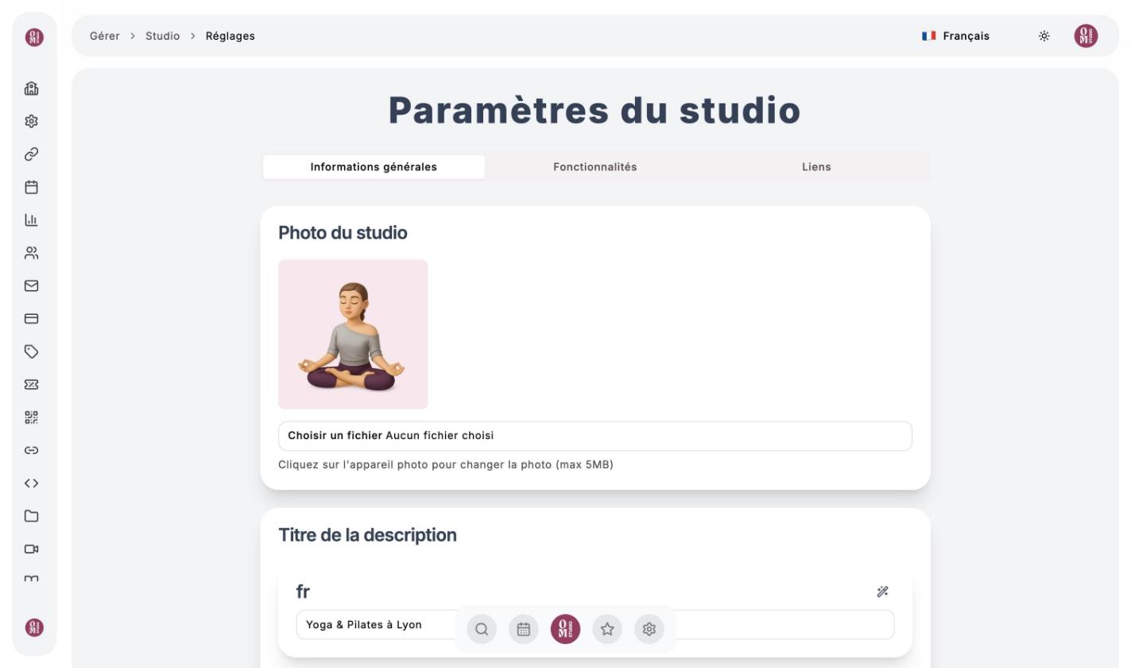Click the OM Studio logo in the floating dock

[x=565, y=629]
